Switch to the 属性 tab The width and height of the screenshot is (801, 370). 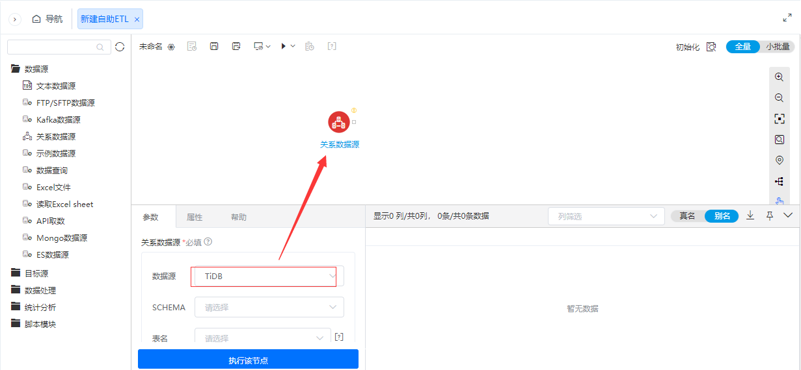[x=195, y=217]
